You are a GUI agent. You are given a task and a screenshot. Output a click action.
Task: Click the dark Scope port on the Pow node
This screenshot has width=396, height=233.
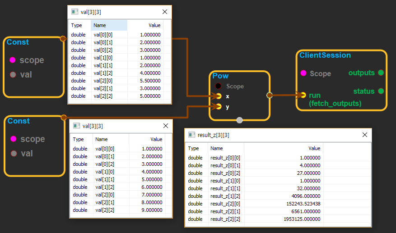pyautogui.click(x=219, y=86)
